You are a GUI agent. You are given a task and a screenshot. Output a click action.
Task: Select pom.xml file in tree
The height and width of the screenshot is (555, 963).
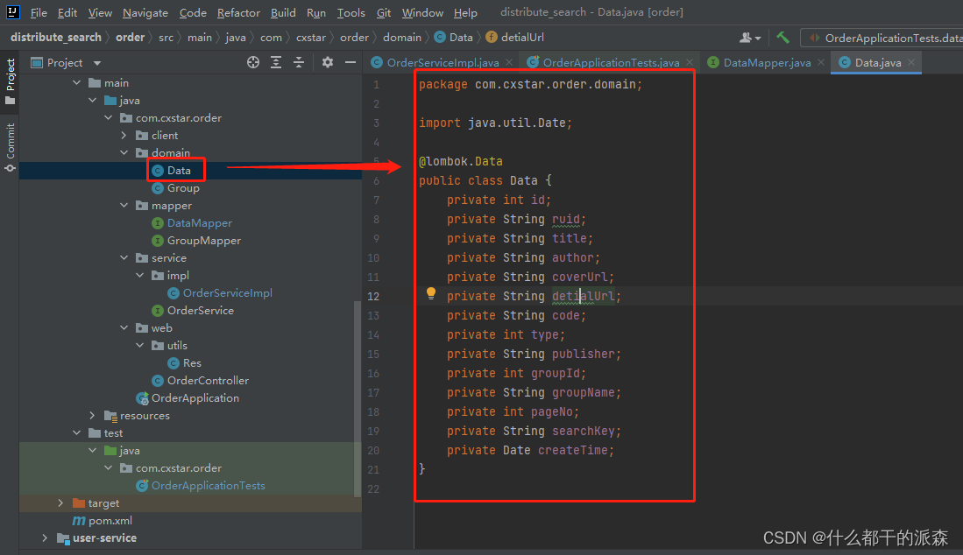coord(110,521)
